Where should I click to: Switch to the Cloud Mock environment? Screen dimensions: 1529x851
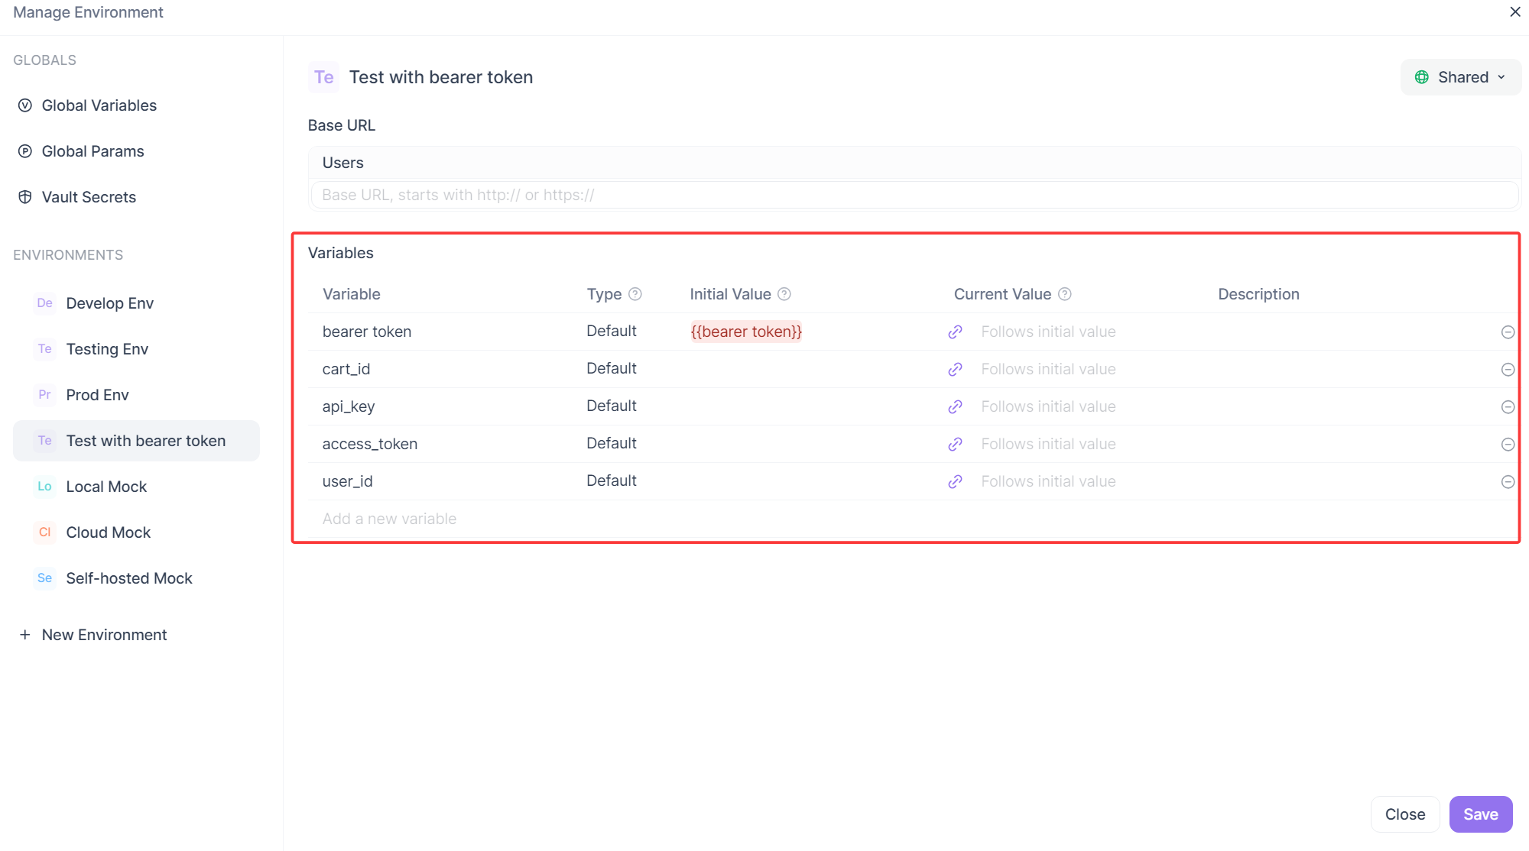pyautogui.click(x=108, y=532)
